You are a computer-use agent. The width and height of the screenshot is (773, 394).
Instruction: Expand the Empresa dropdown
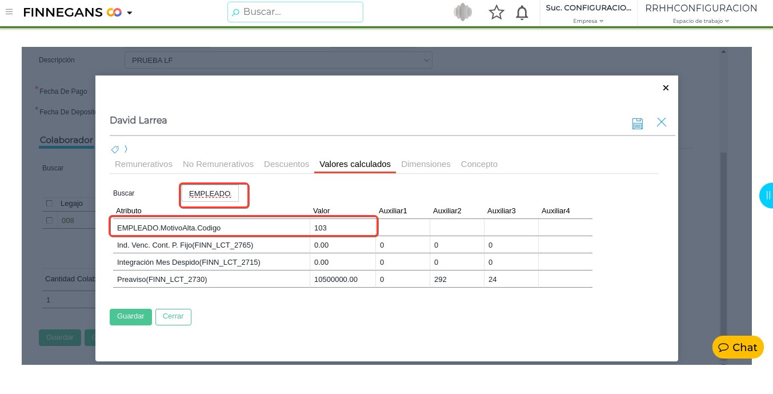tap(588, 21)
